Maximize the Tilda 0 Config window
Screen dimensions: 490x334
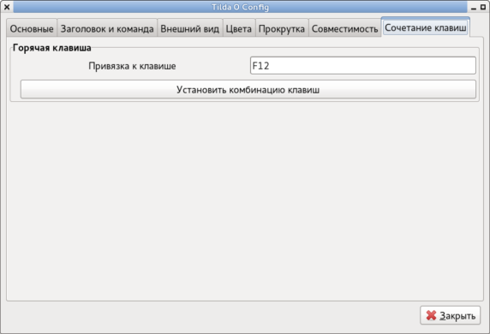coord(483,7)
